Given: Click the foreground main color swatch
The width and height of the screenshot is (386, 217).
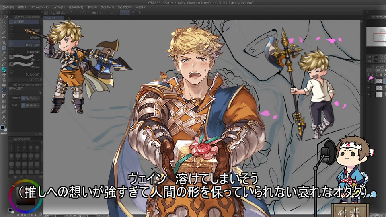Looking at the screenshot, I should (2, 127).
